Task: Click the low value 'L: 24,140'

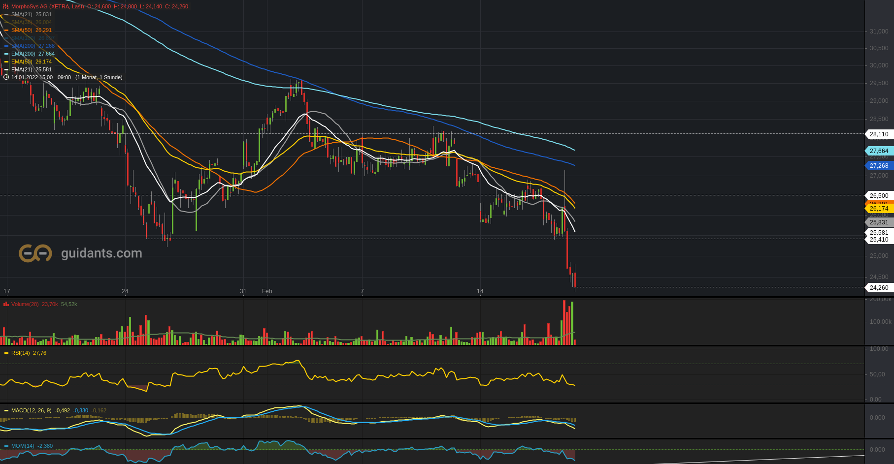Action: [151, 6]
